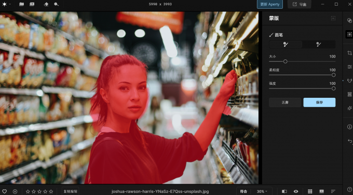The height and width of the screenshot is (195, 353).
Task: Select the add brush mode
Action: click(286, 44)
